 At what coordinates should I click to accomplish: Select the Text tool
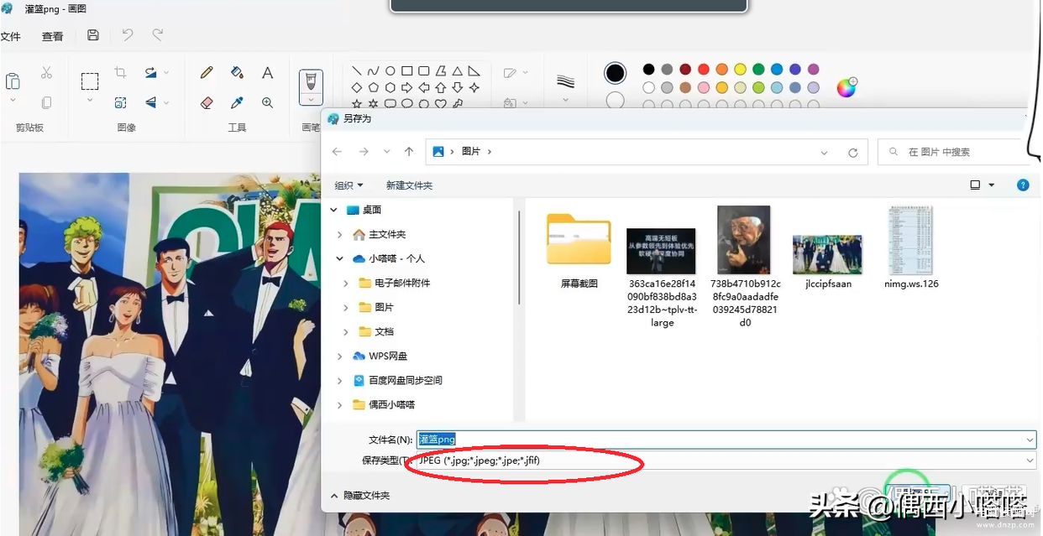coord(267,73)
